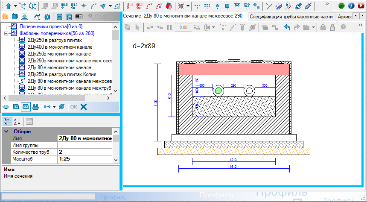The width and height of the screenshot is (367, 202).
Task: Open Спецификация трубы фасонные части tab
Action: (291, 17)
